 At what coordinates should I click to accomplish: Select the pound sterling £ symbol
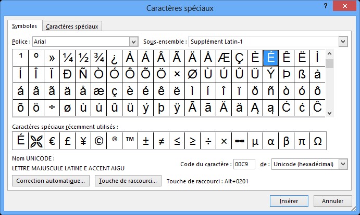pyautogui.click(x=68, y=141)
